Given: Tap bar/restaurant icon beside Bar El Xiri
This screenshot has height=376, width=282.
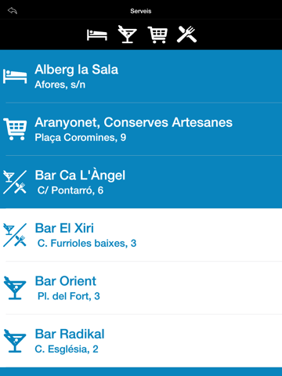Looking at the screenshot, I should tap(15, 235).
